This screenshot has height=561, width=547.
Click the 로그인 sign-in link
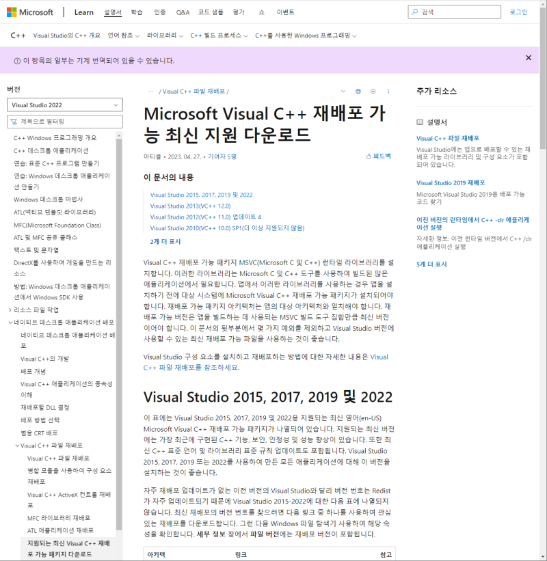[x=518, y=12]
